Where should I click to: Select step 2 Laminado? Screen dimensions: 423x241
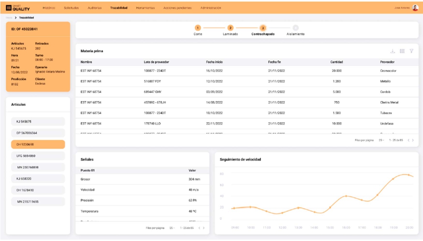(230, 28)
